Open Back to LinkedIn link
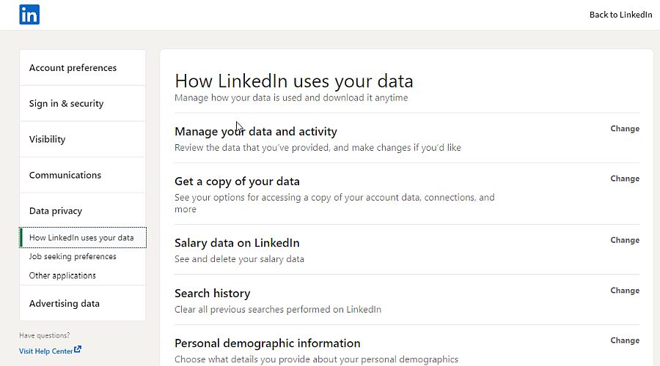Viewport: 660px width, 366px height. 620,15
